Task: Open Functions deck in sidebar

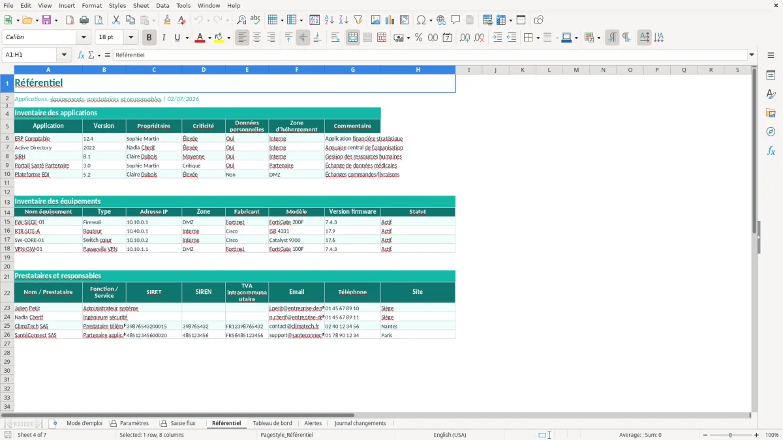Action: coord(771,151)
